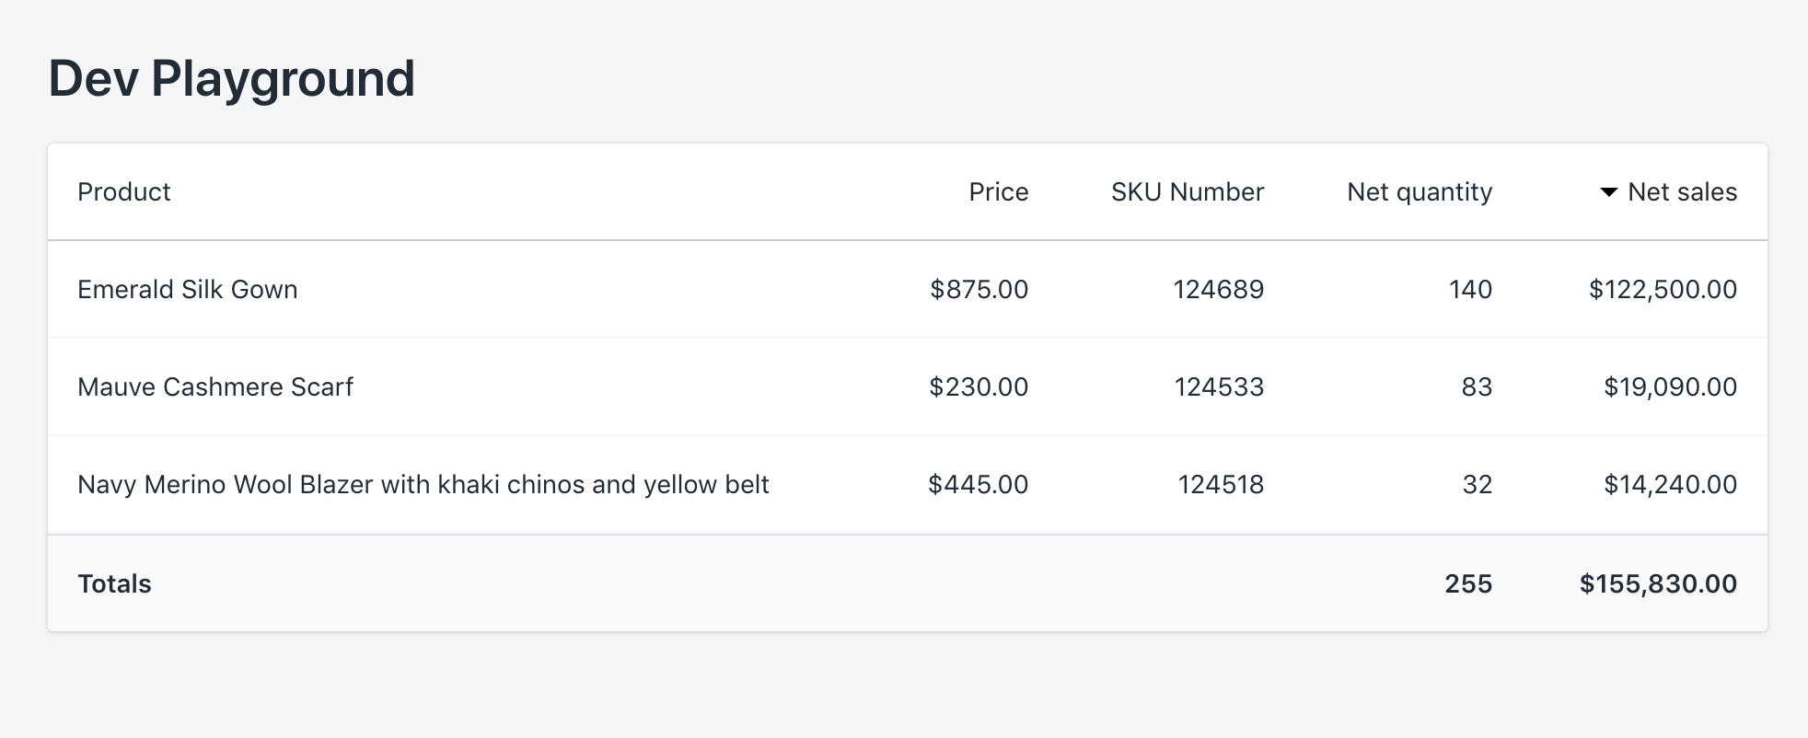1808x738 pixels.
Task: Sort table by Net sales header
Action: click(1682, 192)
